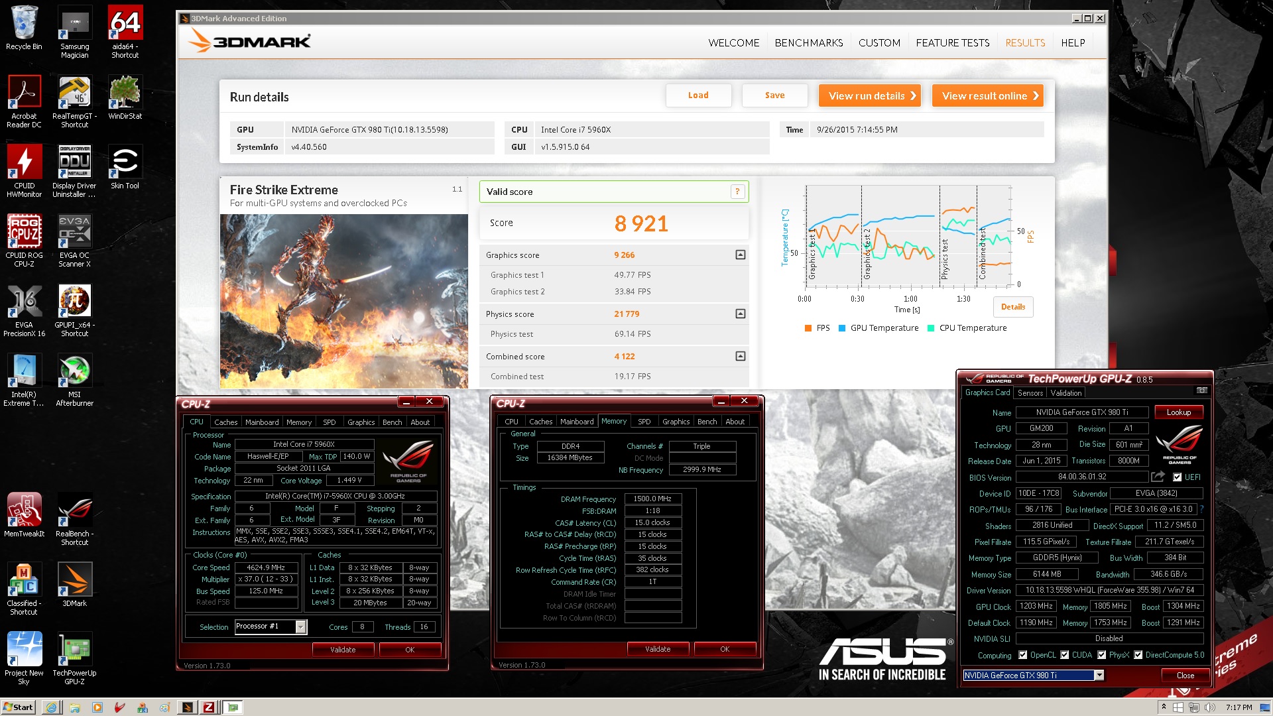Screen dimensions: 1273x716
Task: Toggle the OpenCL checkbox in GPU-Z
Action: tap(1023, 655)
